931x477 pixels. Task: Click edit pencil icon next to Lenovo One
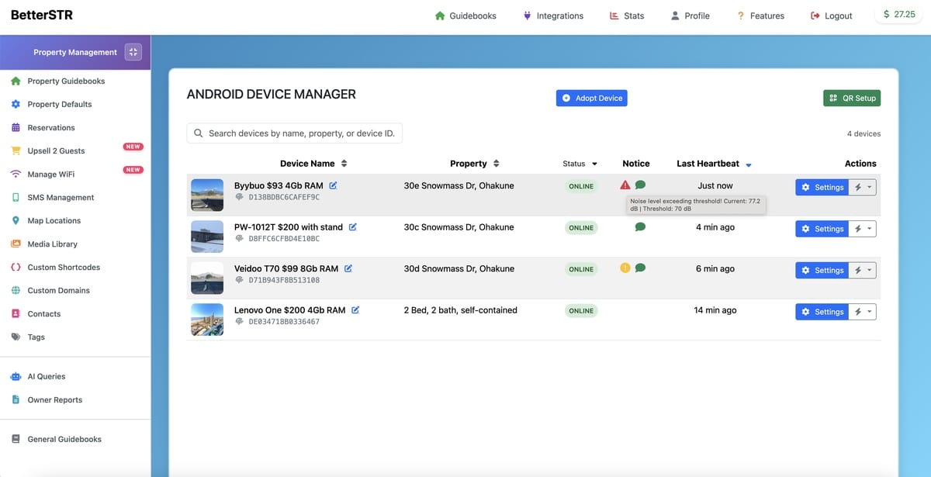[x=355, y=310]
